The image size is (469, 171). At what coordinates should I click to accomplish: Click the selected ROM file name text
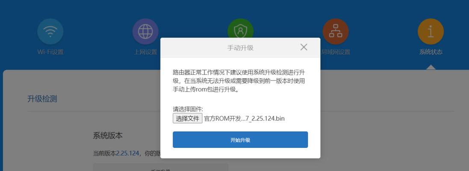(245, 119)
